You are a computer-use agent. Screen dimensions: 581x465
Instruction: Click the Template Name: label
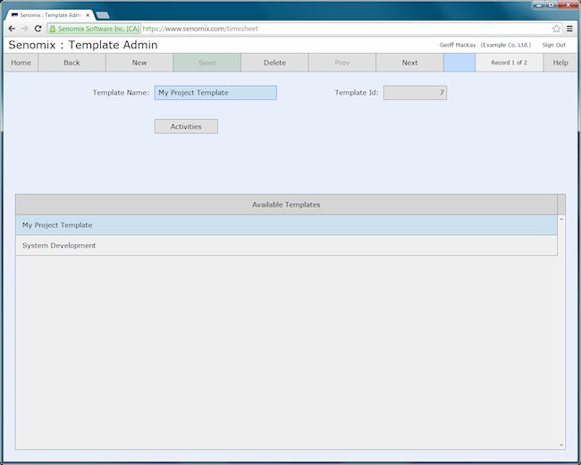pyautogui.click(x=121, y=93)
